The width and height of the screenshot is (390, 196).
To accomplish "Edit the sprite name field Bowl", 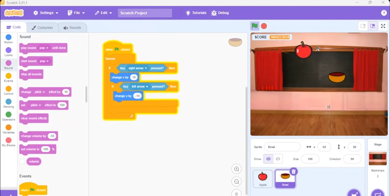I will pyautogui.click(x=282, y=147).
